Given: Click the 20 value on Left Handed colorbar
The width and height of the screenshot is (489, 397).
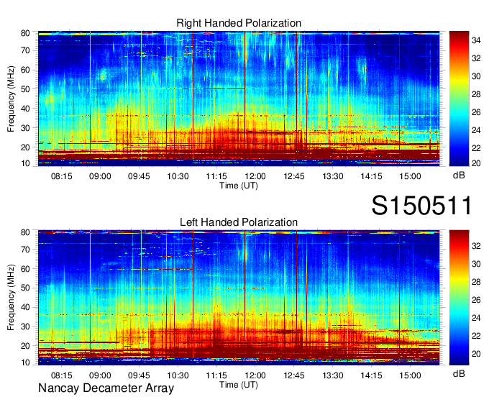Looking at the screenshot, I should coord(476,354).
